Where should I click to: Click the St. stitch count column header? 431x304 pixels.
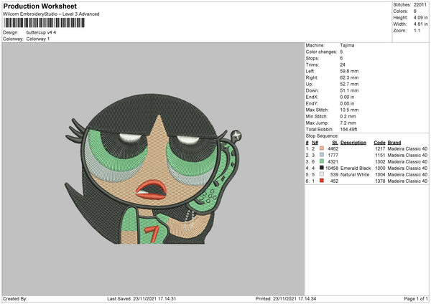click(335, 142)
